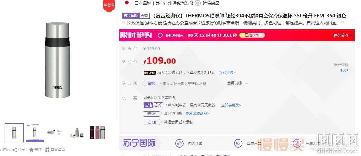This screenshot has height=156, width=361.
Task: Click the share icon labeled 分享
Action: tap(15, 150)
